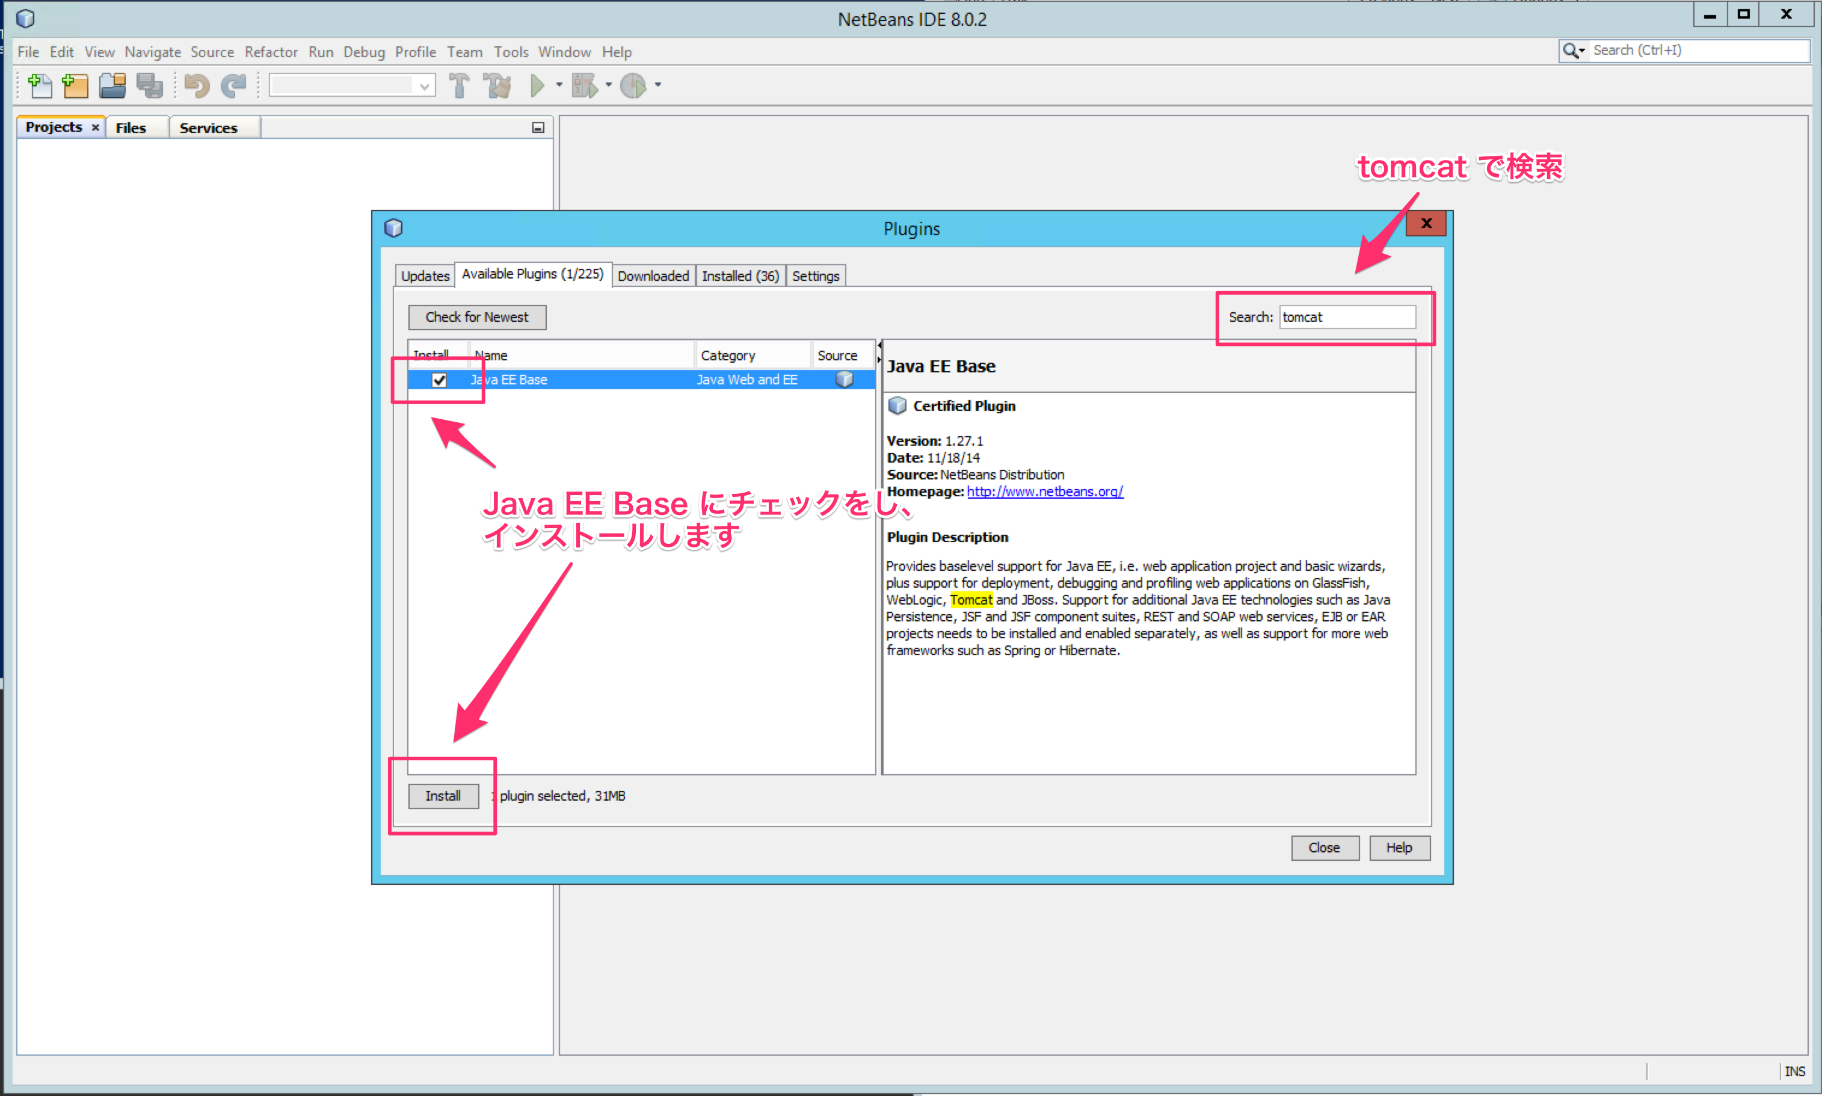Click the Undo arrow icon
This screenshot has width=1822, height=1096.
coord(195,85)
